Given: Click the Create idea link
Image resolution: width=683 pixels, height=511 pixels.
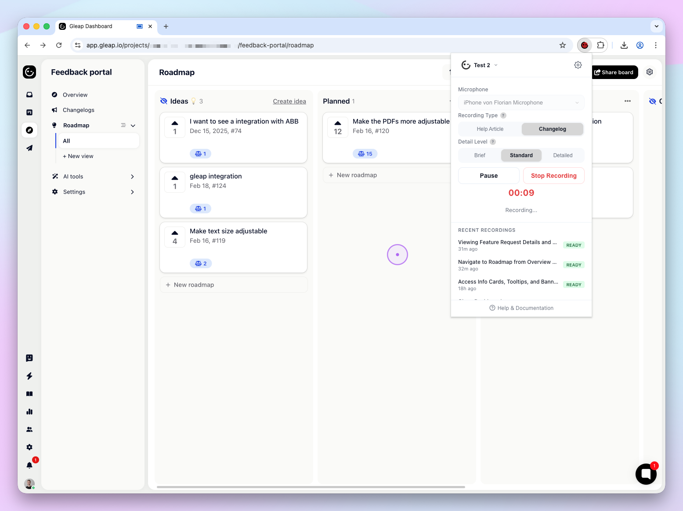Looking at the screenshot, I should (289, 101).
